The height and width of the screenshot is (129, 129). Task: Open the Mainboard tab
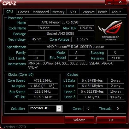[x=41, y=12]
